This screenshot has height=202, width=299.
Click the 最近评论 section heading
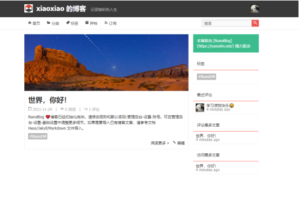pyautogui.click(x=204, y=95)
